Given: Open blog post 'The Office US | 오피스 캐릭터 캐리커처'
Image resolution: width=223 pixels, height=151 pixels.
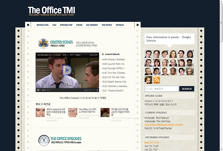Looking at the screenshot, I should coord(87,111).
